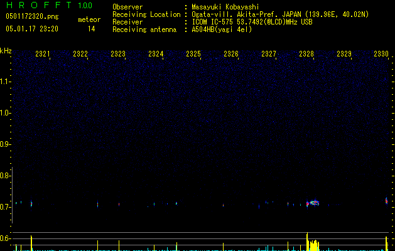Click time marker 2321
The image size is (395, 251).
tap(43, 54)
